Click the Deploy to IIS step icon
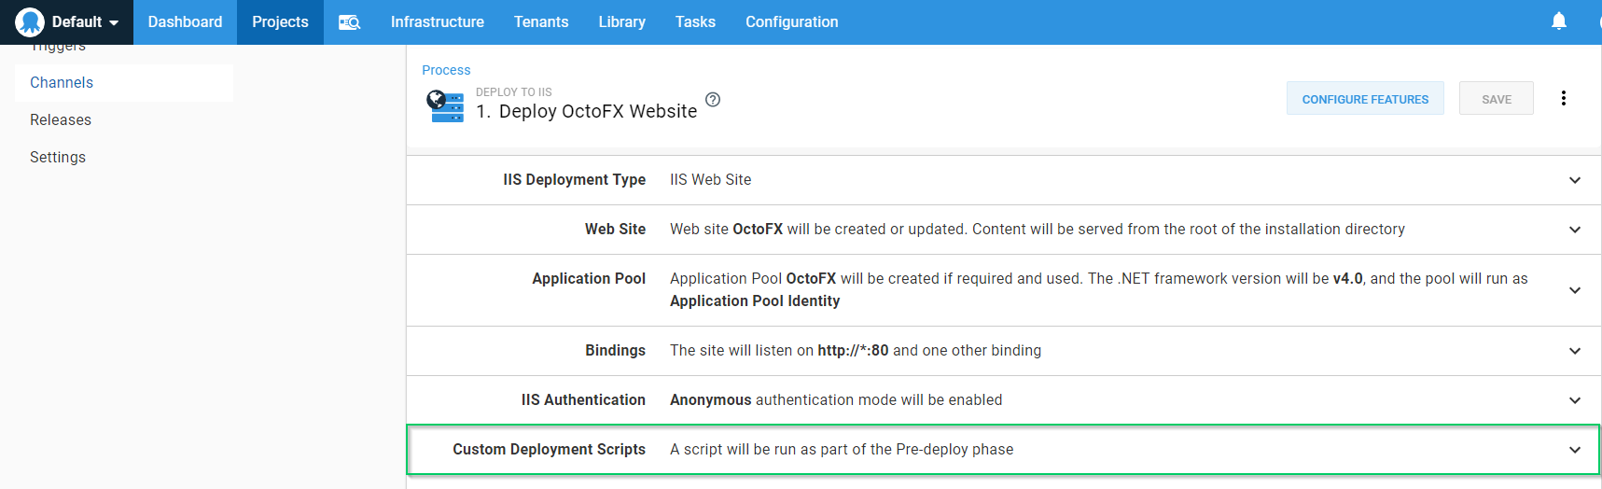This screenshot has height=489, width=1602. point(445,105)
